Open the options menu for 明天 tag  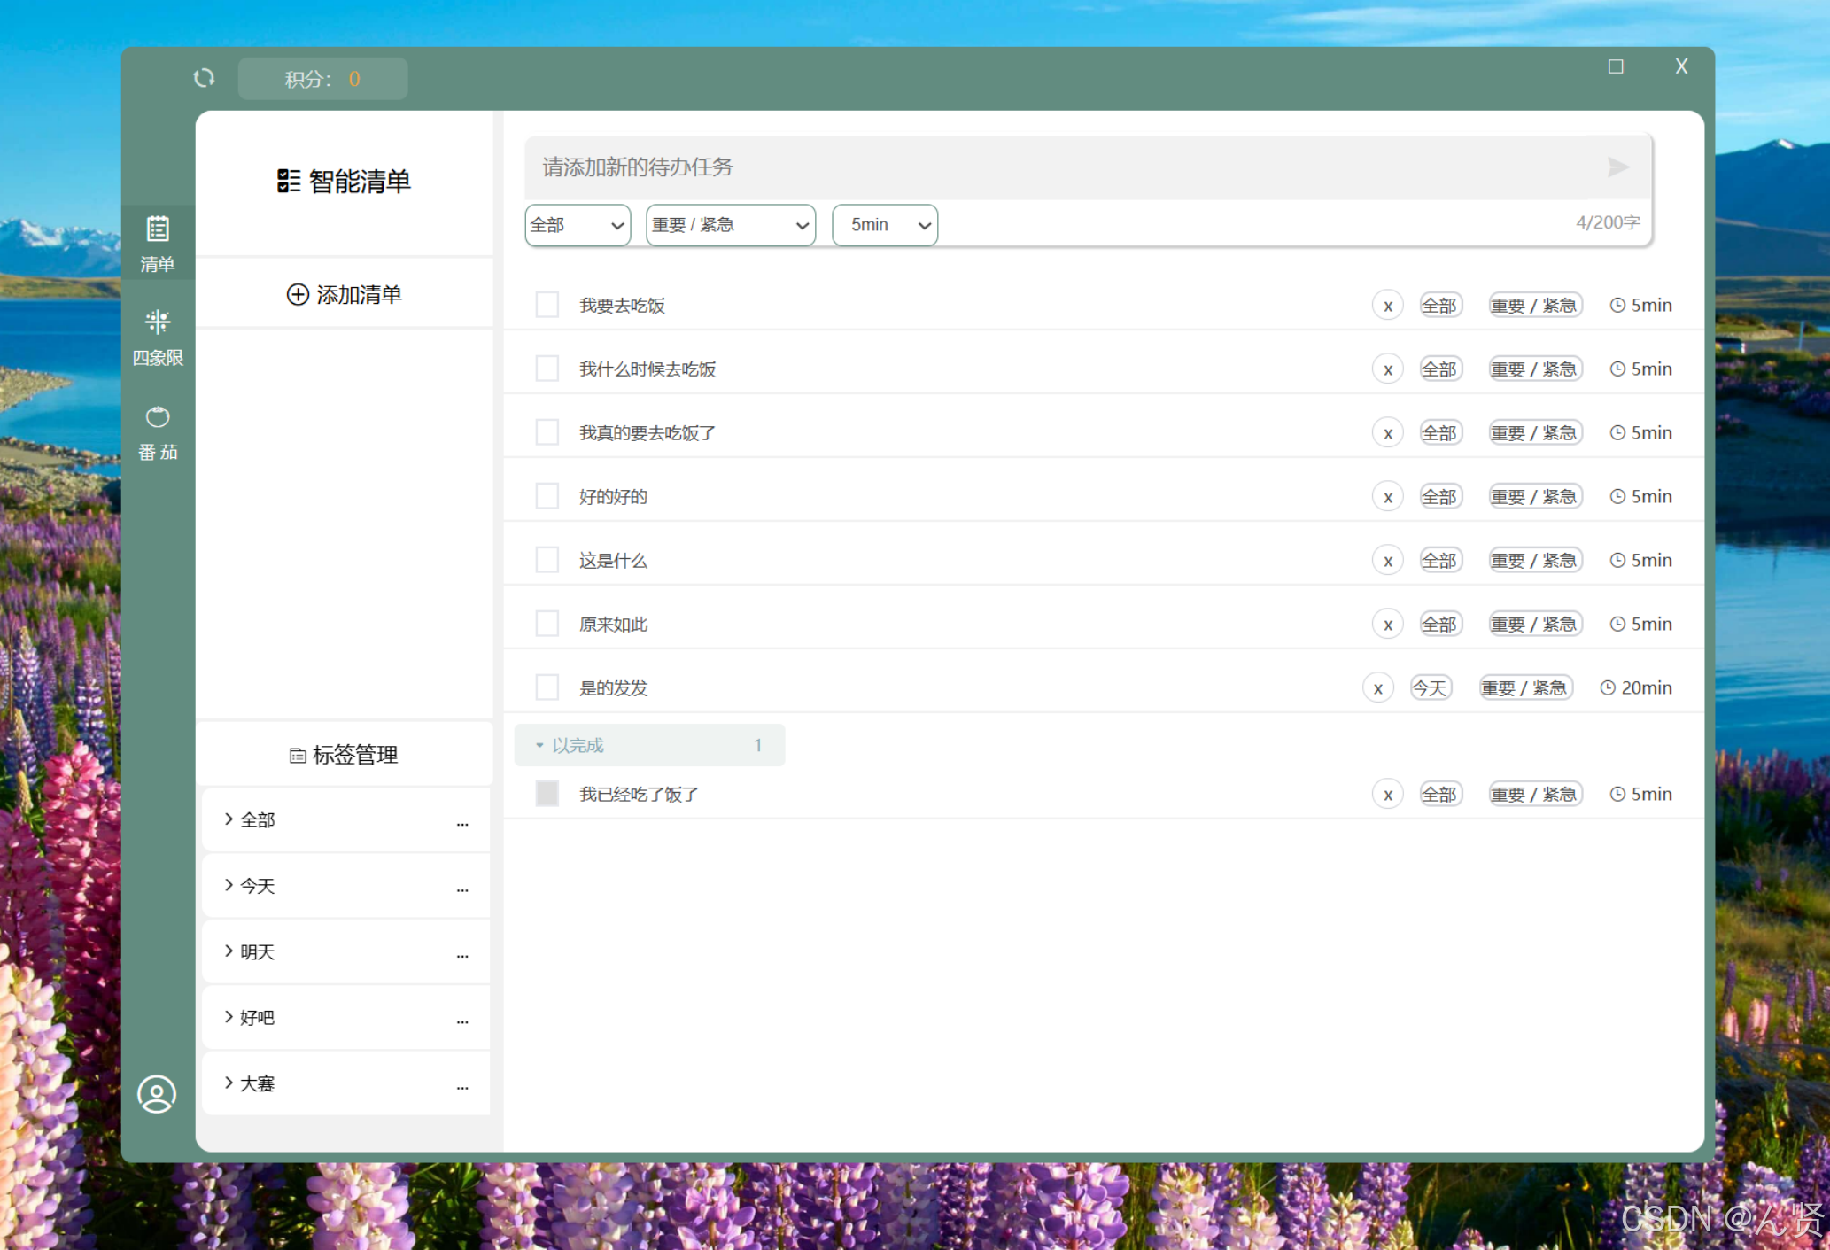tap(462, 953)
